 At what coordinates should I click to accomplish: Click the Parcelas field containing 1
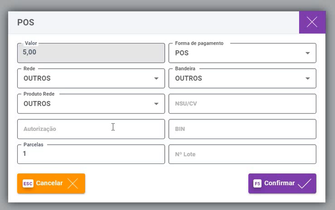point(91,154)
